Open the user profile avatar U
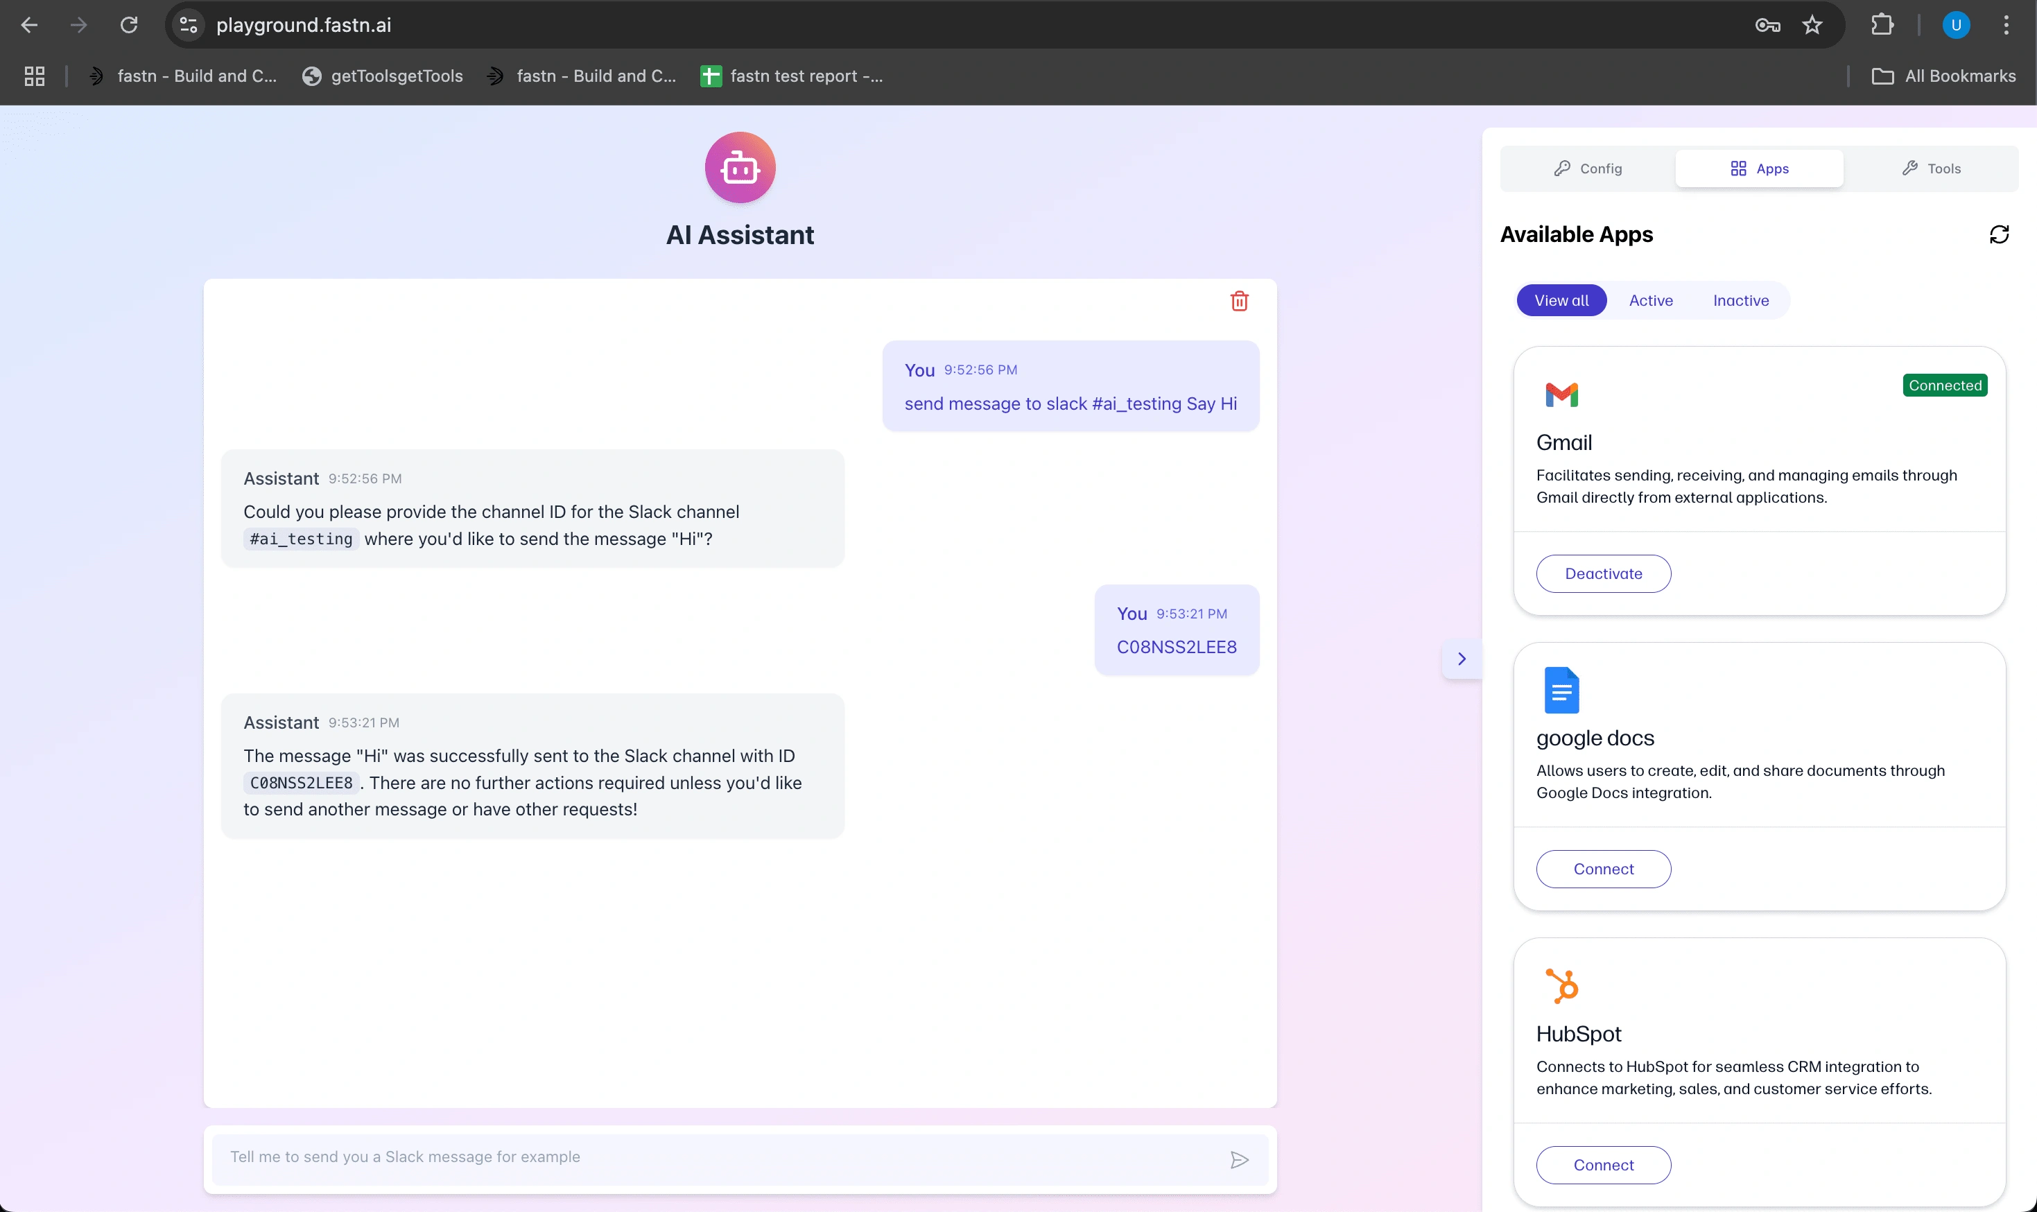Image resolution: width=2037 pixels, height=1212 pixels. pyautogui.click(x=1956, y=26)
